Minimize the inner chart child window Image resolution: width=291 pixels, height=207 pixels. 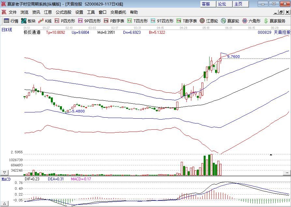pyautogui.click(x=276, y=12)
